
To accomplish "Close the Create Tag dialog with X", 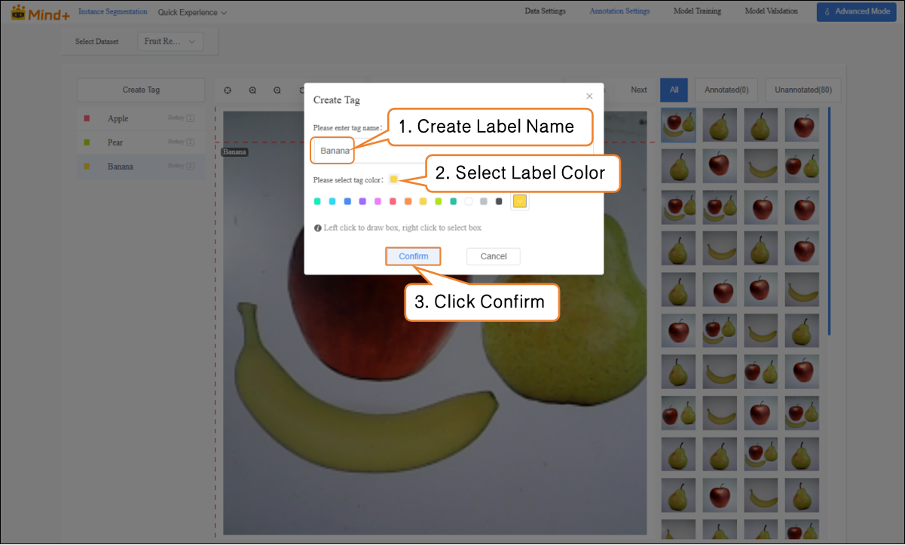I will tap(589, 96).
